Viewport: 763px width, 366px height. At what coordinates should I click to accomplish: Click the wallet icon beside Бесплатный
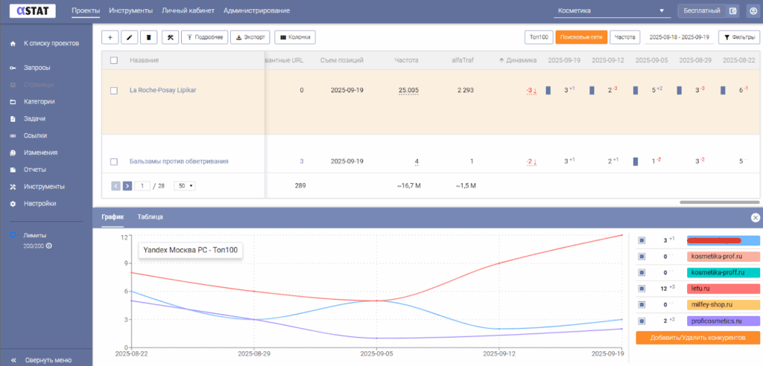coord(732,11)
